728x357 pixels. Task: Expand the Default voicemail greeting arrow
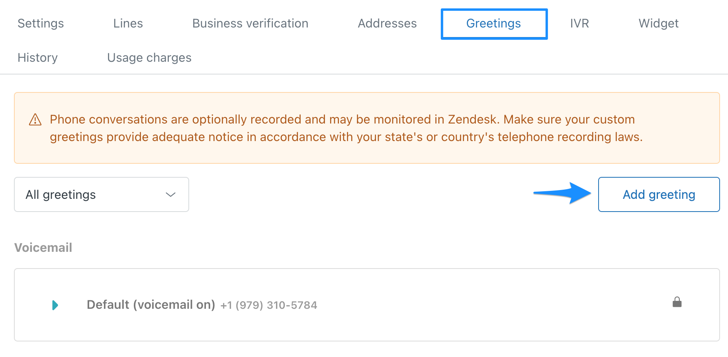(55, 305)
